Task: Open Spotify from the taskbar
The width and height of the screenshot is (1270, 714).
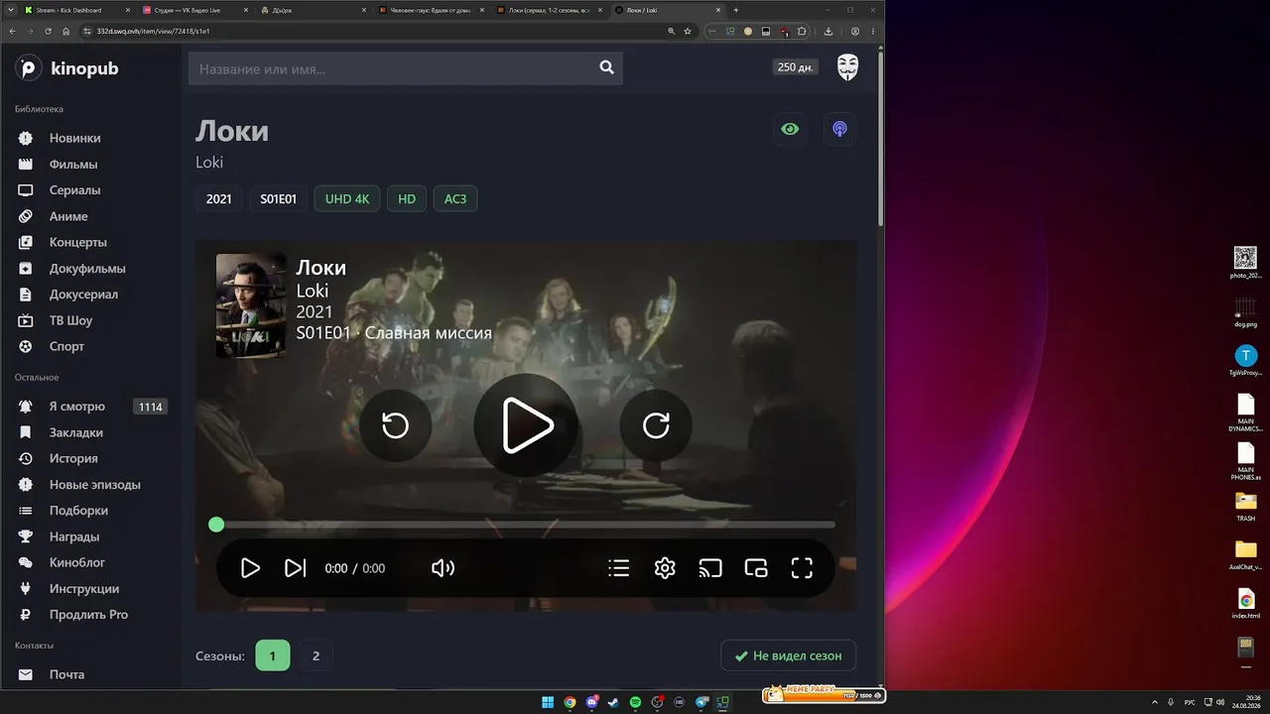Action: [x=636, y=703]
